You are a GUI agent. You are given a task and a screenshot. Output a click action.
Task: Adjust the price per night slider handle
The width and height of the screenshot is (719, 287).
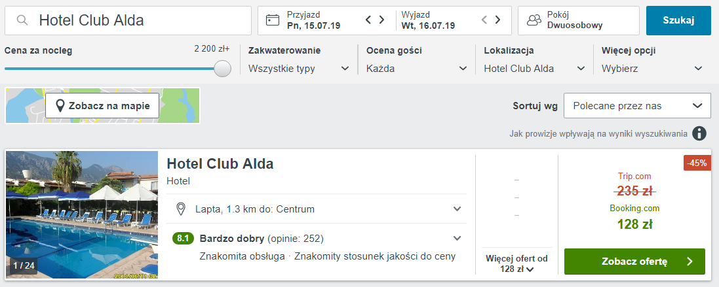pos(223,69)
